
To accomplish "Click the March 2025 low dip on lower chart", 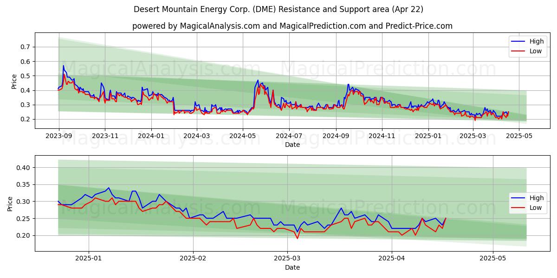I will coord(298,238).
